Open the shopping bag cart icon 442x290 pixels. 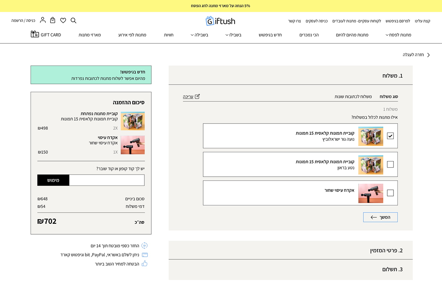tap(53, 20)
